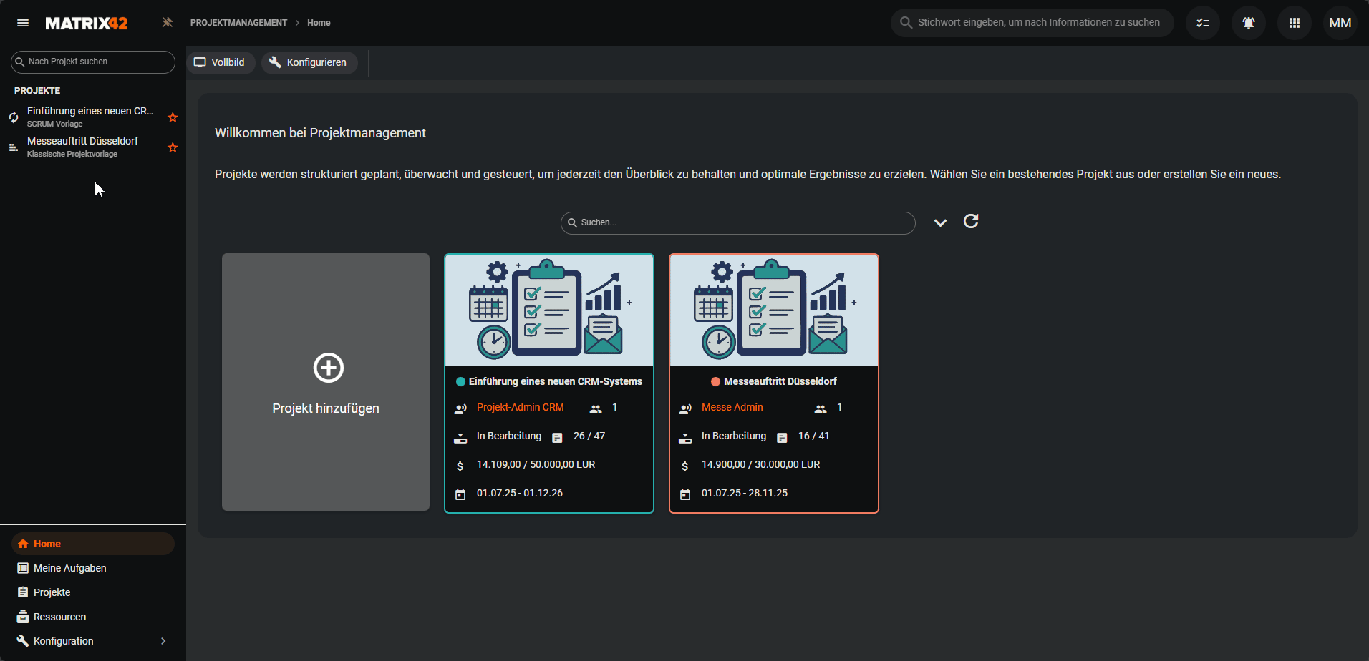The height and width of the screenshot is (661, 1369).
Task: Expand the Konfiguration submenu arrow
Action: coord(163,641)
